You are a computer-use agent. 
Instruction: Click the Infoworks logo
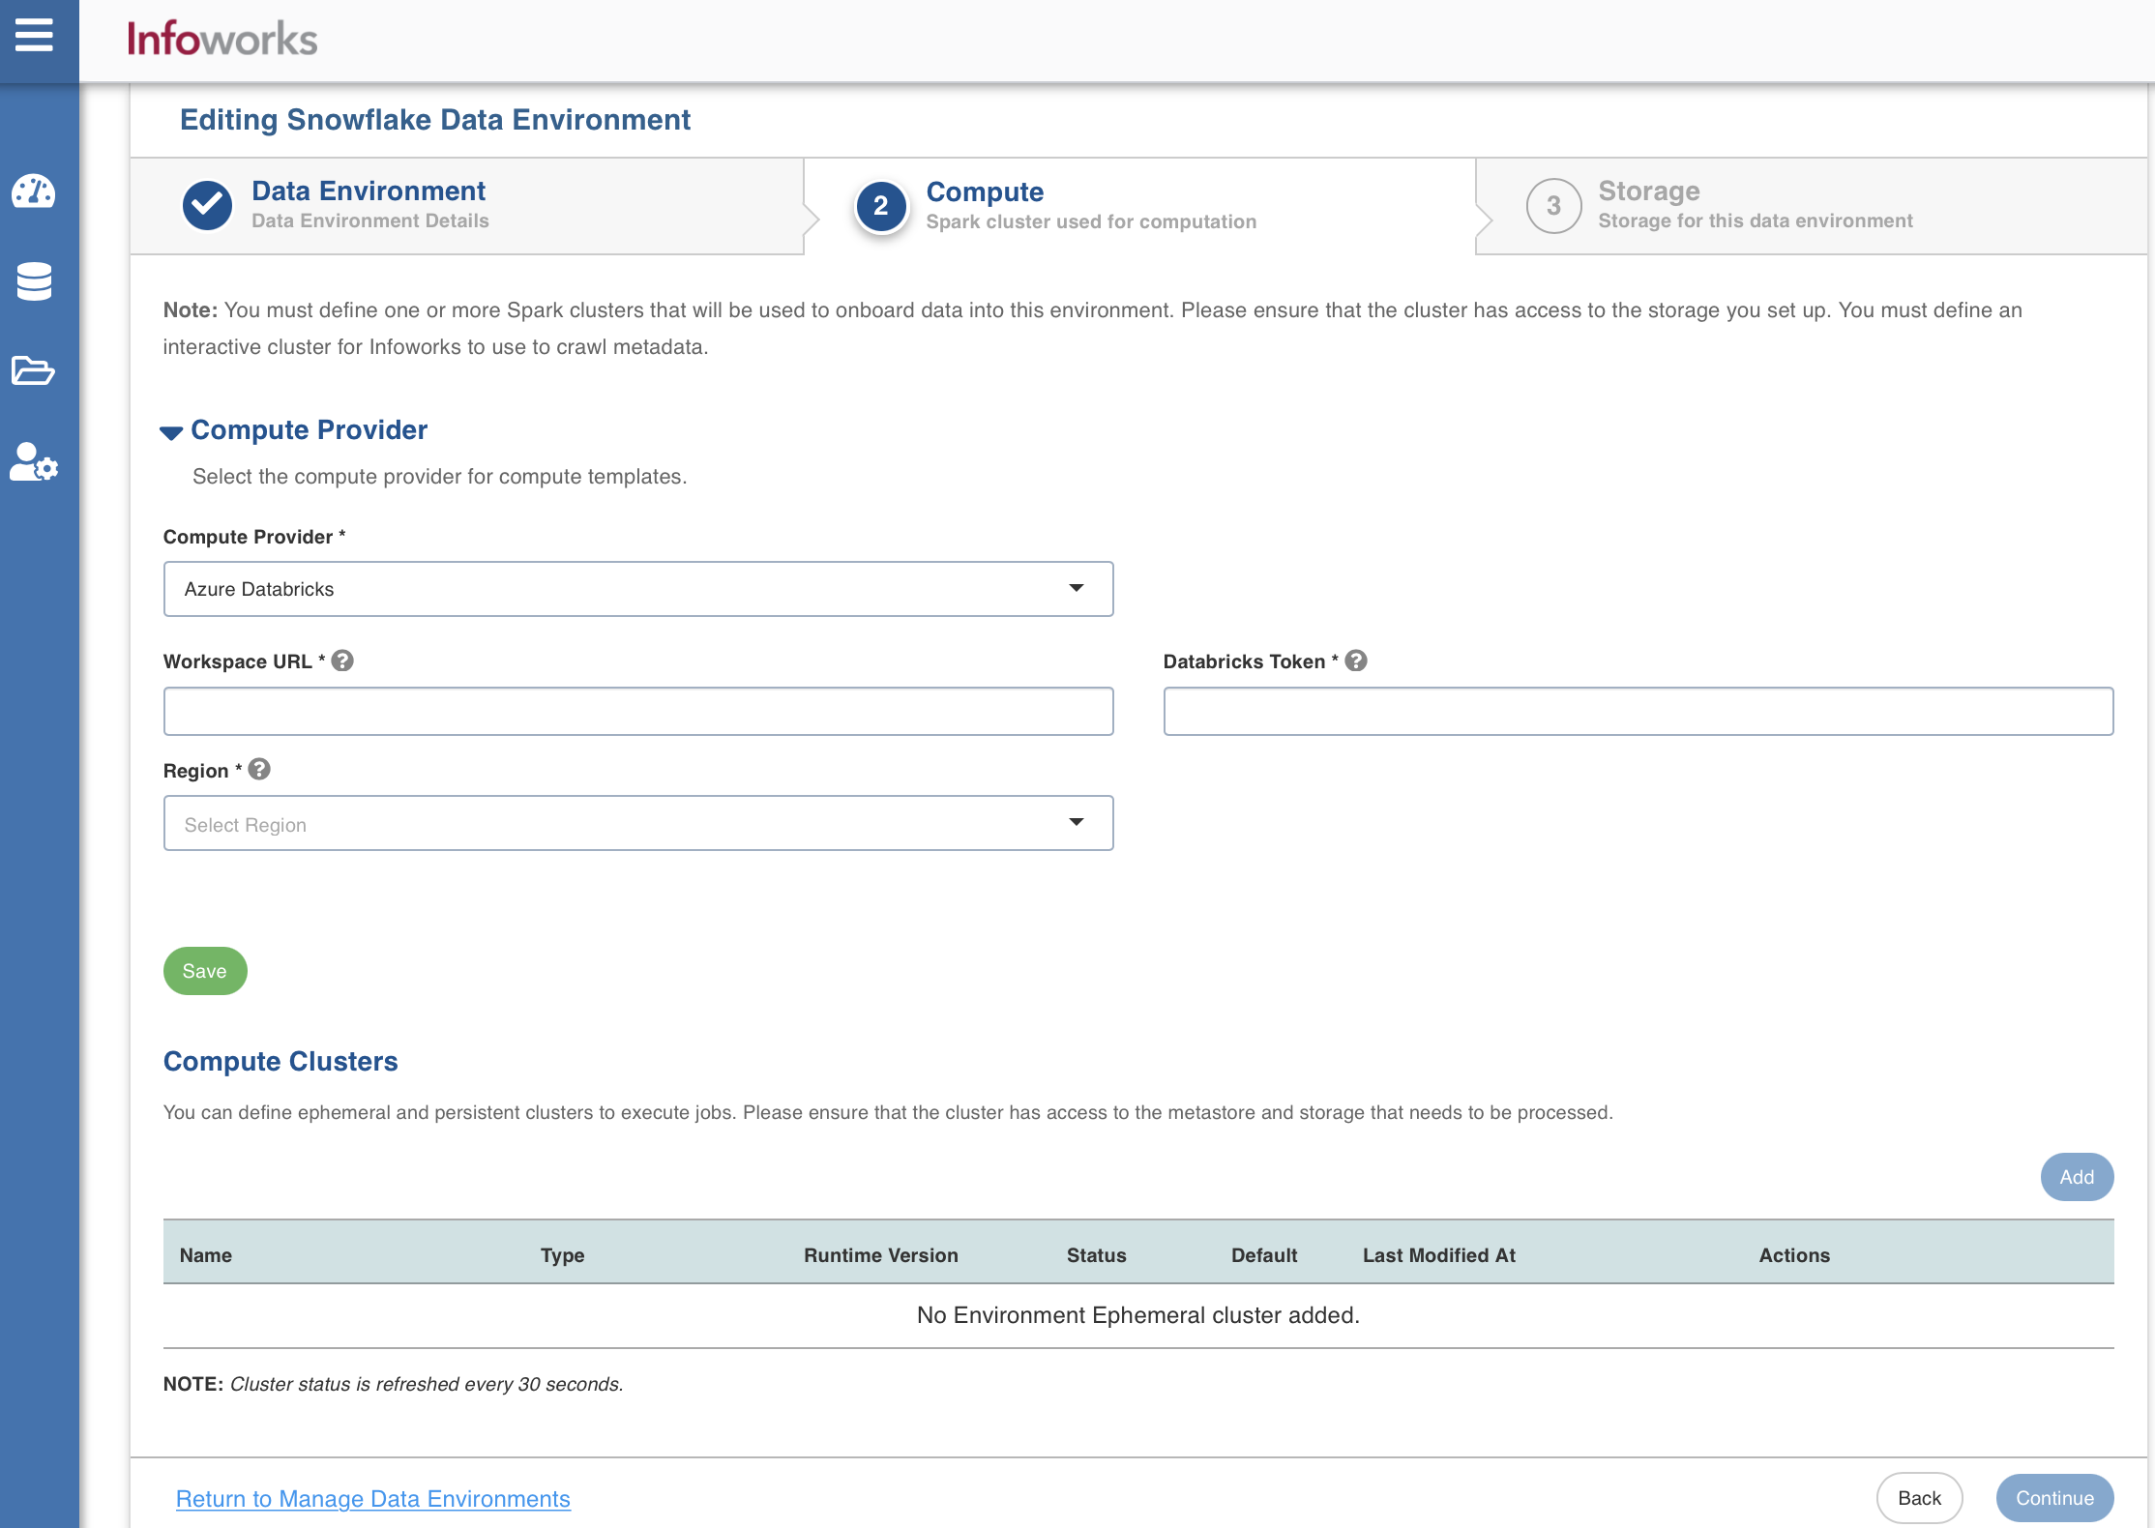[222, 39]
